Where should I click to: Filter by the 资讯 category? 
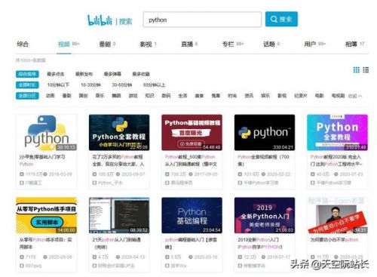point(249,96)
